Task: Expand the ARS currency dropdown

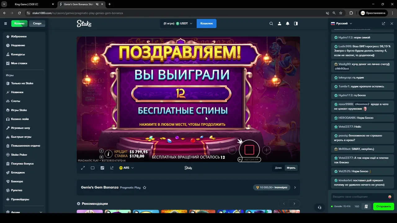Action: tap(127, 168)
